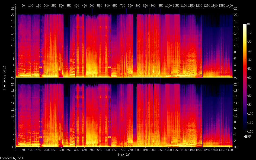Image resolution: width=256 pixels, height=160 pixels.
Task: Click upper channel's right-axis "14" kHz label
Action: (236, 33)
